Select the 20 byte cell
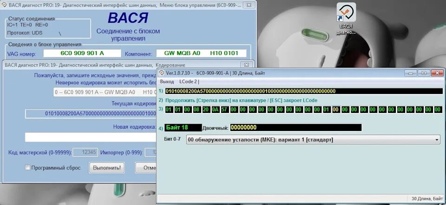Image resolution: width=446 pixels, height=205 pixels. click(206, 109)
